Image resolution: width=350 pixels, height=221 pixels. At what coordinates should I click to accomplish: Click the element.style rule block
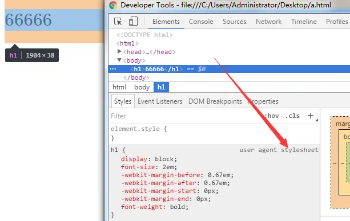coord(214,133)
